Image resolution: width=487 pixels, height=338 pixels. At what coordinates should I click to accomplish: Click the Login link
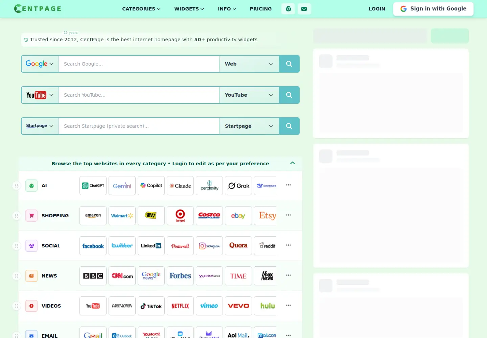(377, 9)
